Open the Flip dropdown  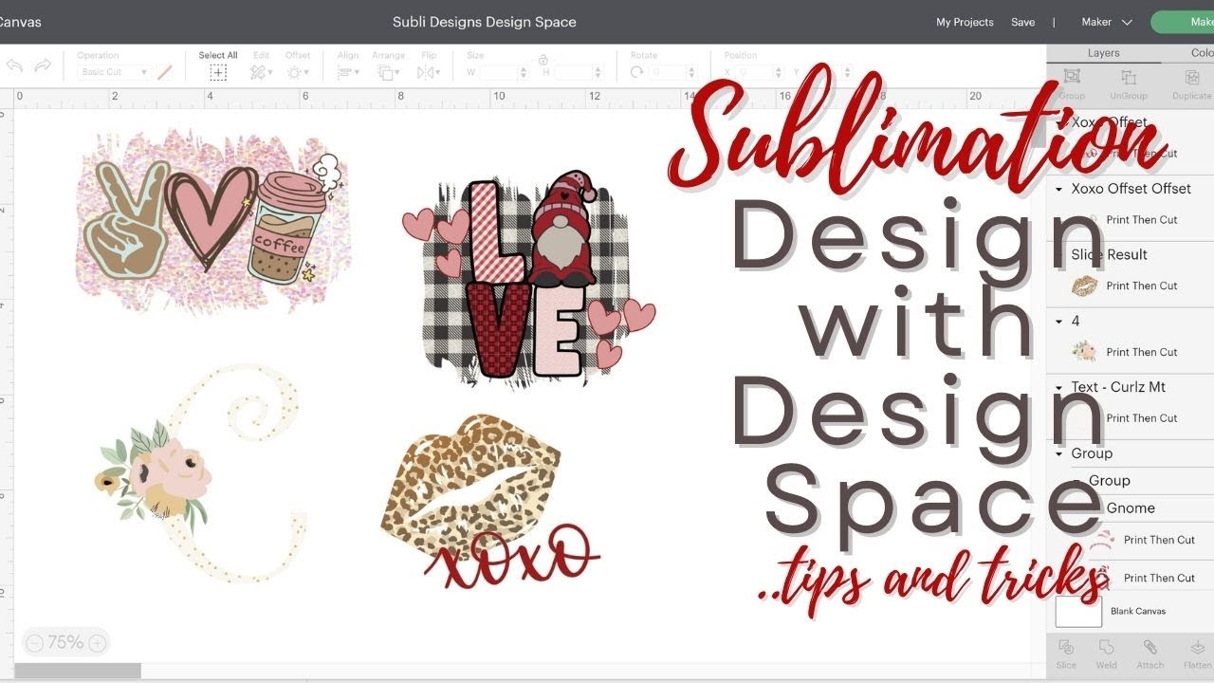[429, 72]
